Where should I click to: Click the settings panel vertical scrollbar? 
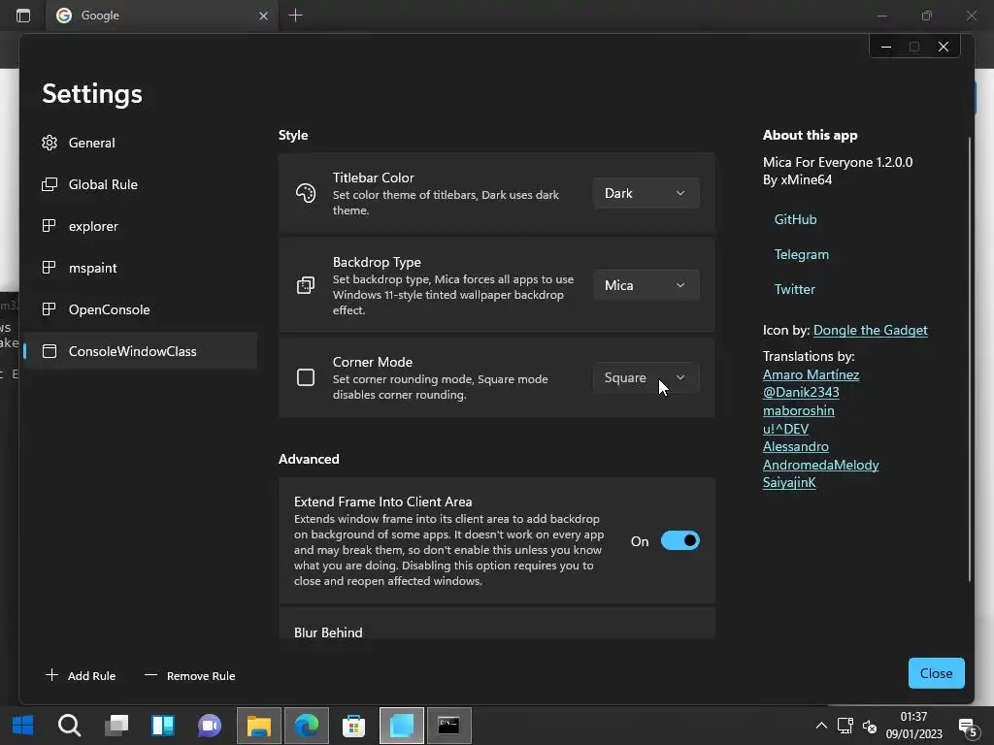(x=970, y=358)
